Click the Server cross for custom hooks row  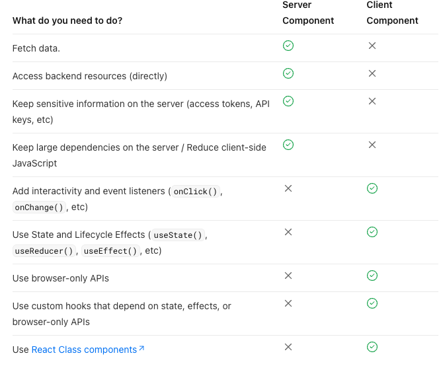coord(288,303)
